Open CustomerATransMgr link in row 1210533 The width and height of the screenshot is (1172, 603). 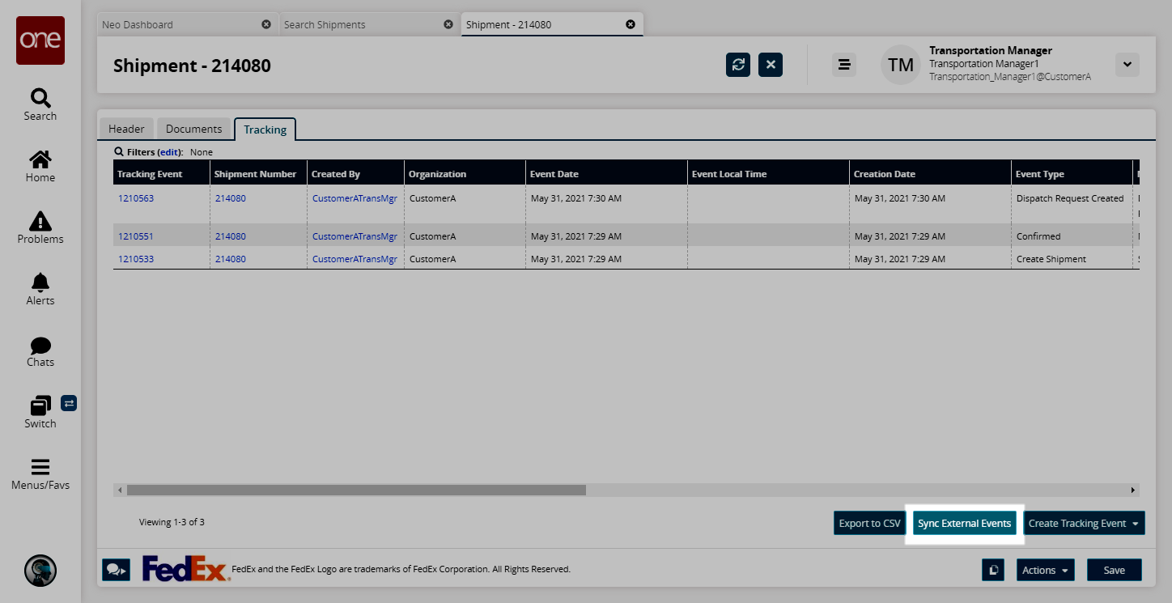355,259
